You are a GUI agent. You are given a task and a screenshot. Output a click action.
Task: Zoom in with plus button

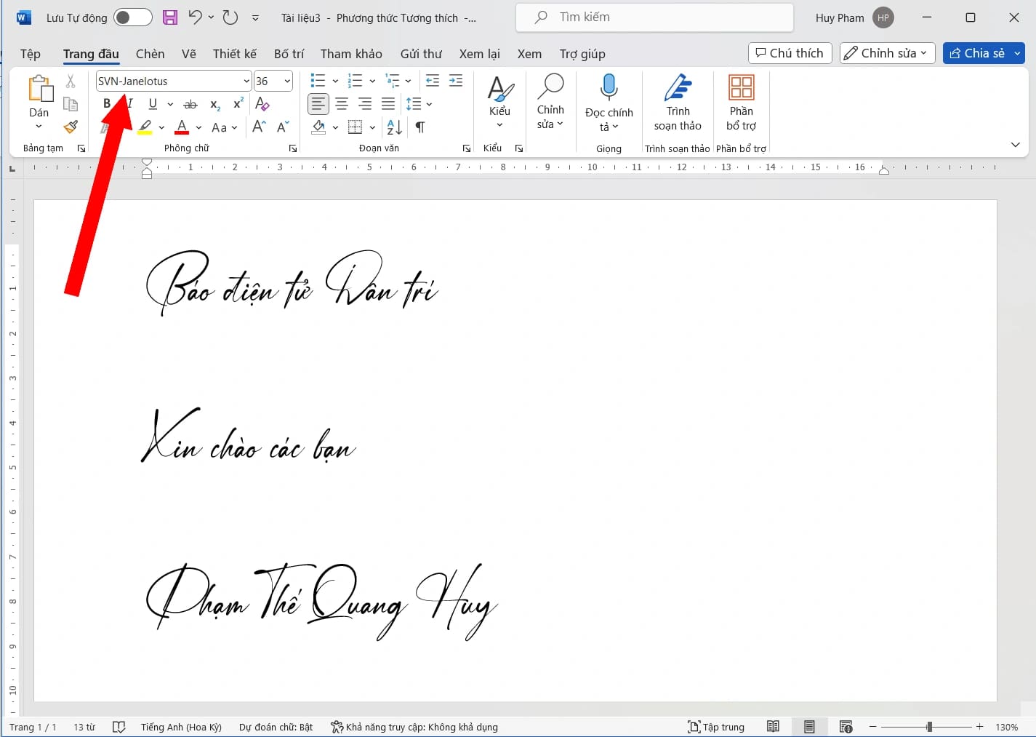(x=980, y=727)
